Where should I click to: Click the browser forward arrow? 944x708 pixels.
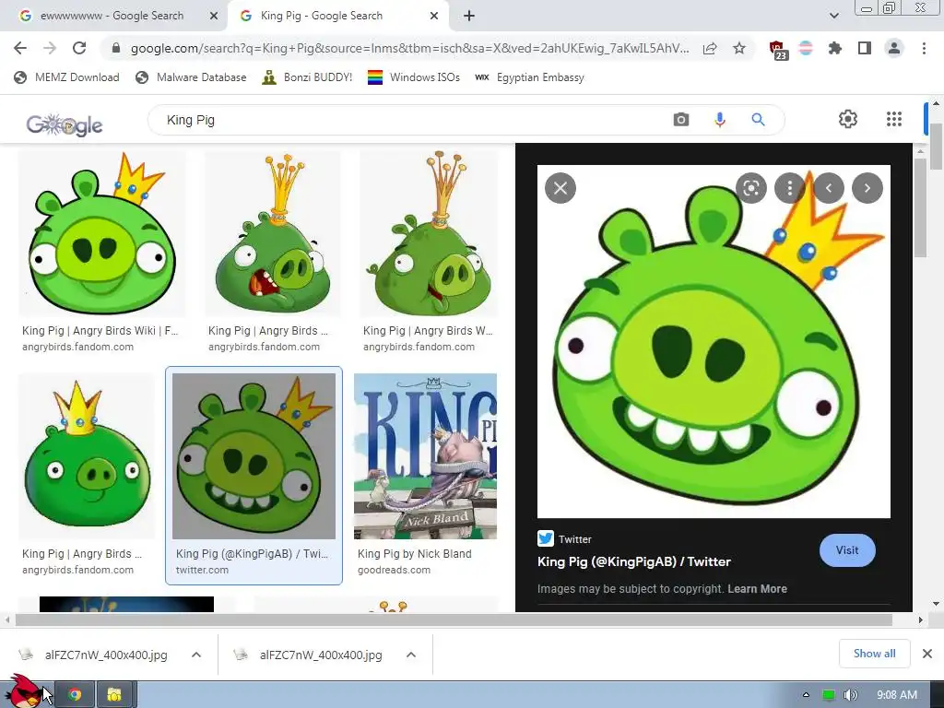50,48
